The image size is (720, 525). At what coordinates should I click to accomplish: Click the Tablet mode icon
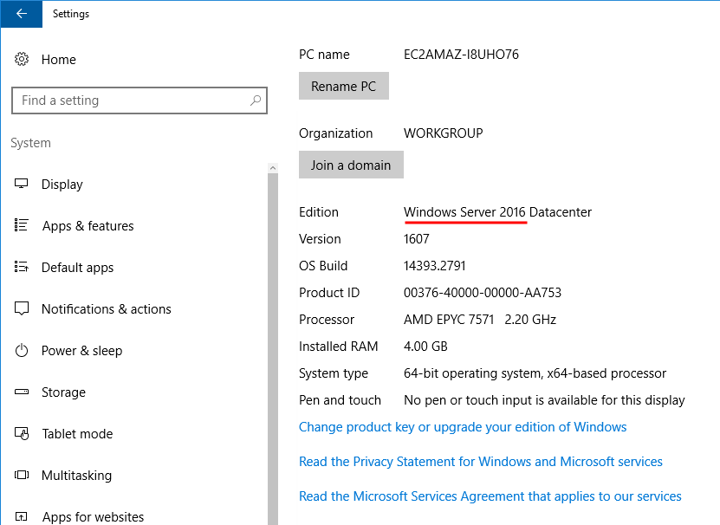pos(22,433)
